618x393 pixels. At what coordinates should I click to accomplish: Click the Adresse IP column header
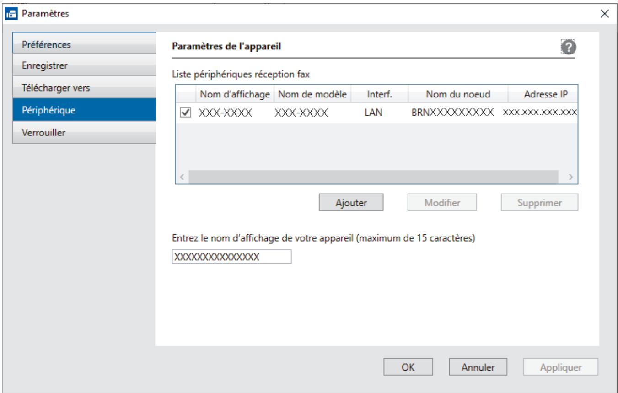(543, 94)
